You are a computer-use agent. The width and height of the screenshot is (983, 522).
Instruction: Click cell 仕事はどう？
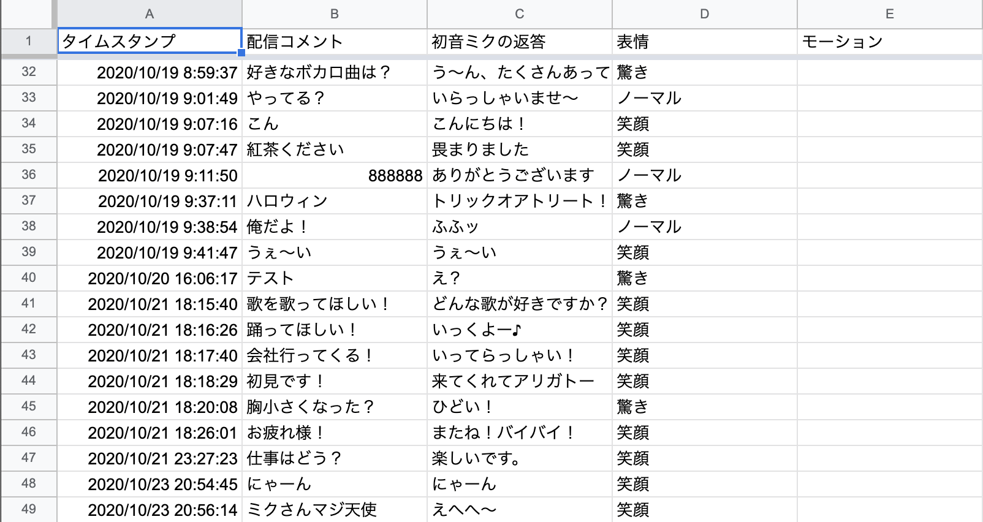(335, 458)
